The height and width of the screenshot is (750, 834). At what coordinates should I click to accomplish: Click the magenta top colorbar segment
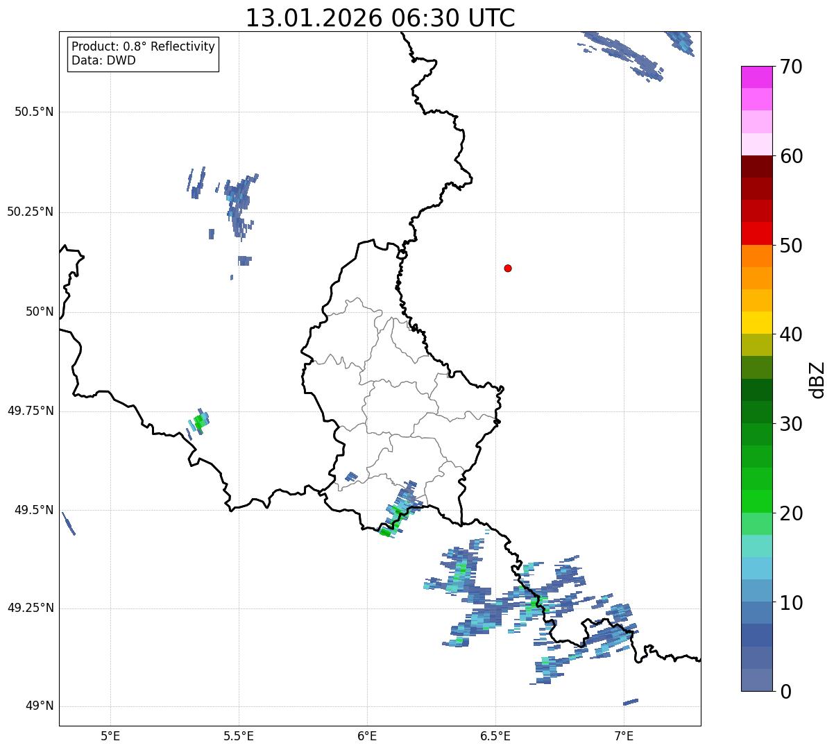[756, 77]
